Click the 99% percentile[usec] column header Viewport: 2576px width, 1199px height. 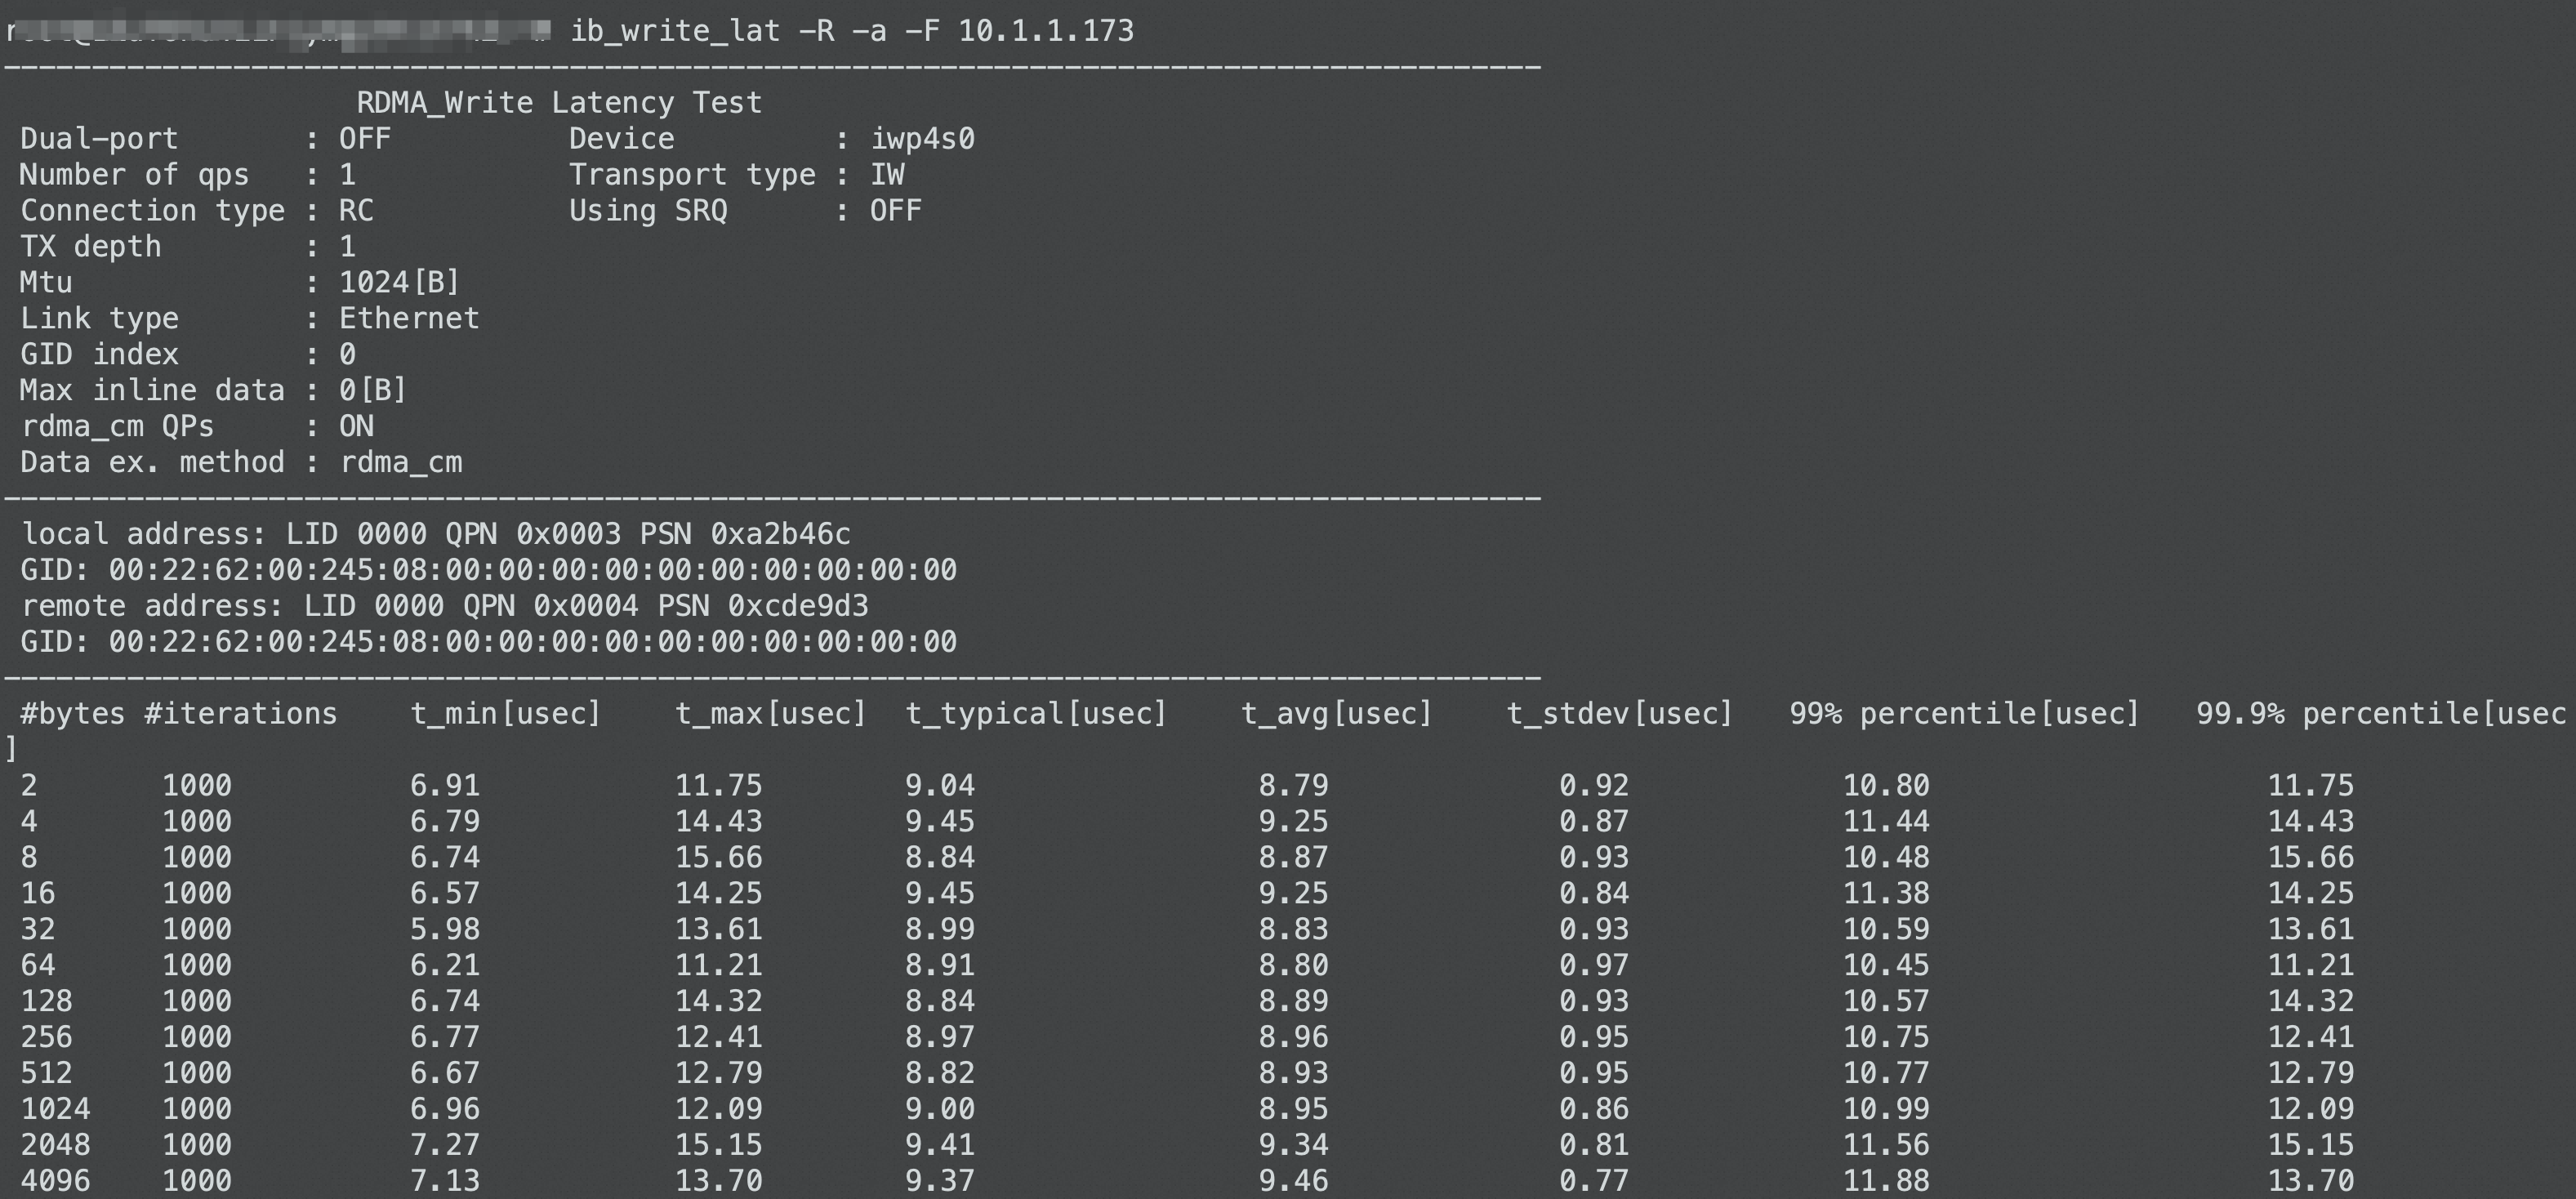pos(1965,714)
